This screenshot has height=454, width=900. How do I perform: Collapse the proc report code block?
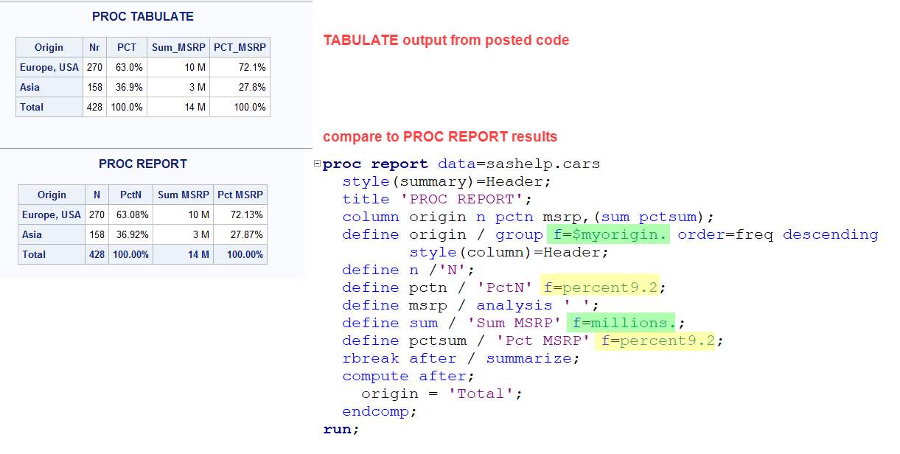[x=317, y=164]
